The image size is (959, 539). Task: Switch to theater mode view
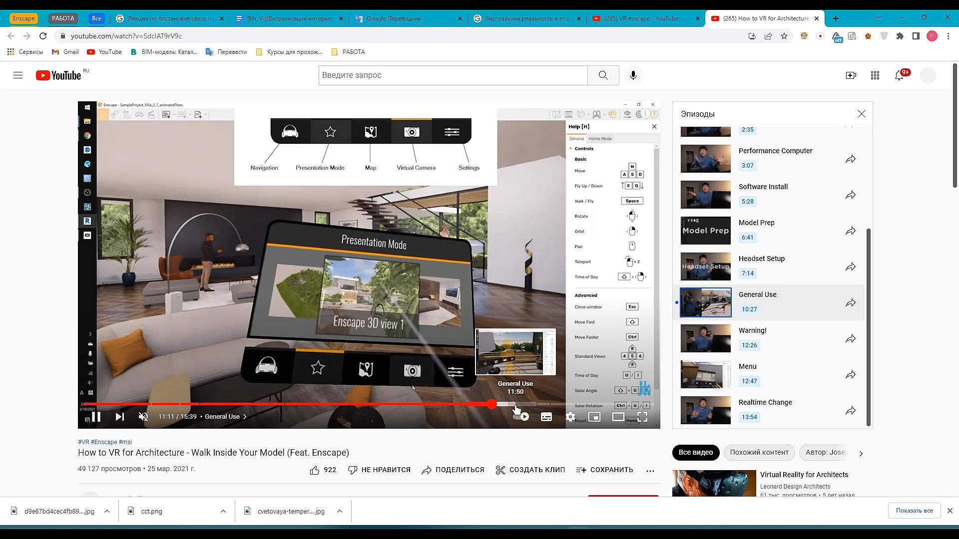click(618, 417)
